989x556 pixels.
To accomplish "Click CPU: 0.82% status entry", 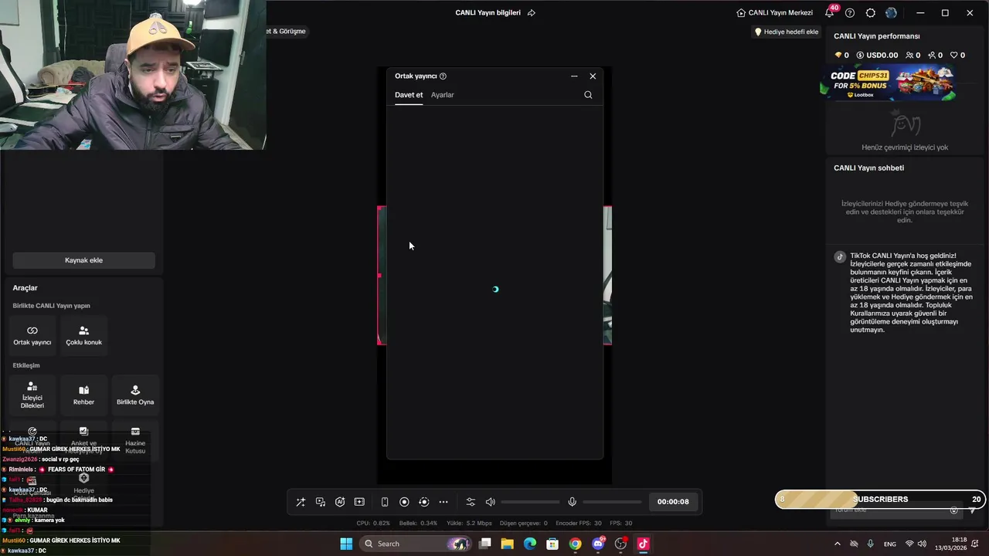I will (373, 523).
